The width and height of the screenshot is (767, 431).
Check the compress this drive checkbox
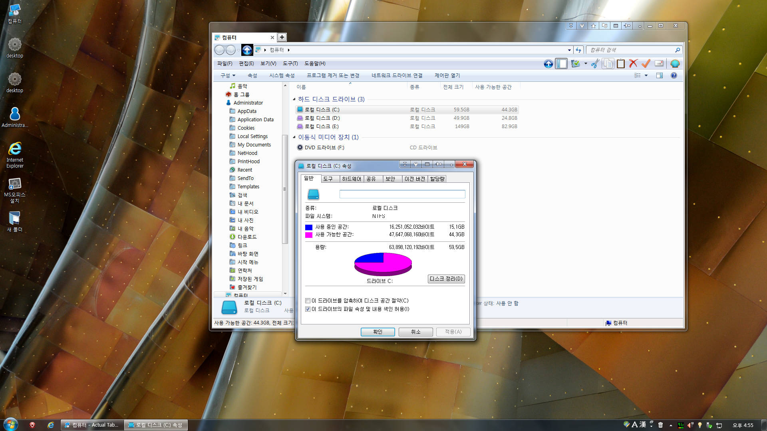click(x=308, y=301)
